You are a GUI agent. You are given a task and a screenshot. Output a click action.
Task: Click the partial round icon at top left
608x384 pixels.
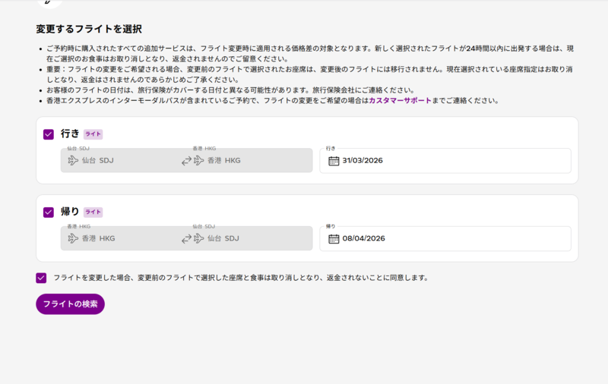[49, 3]
